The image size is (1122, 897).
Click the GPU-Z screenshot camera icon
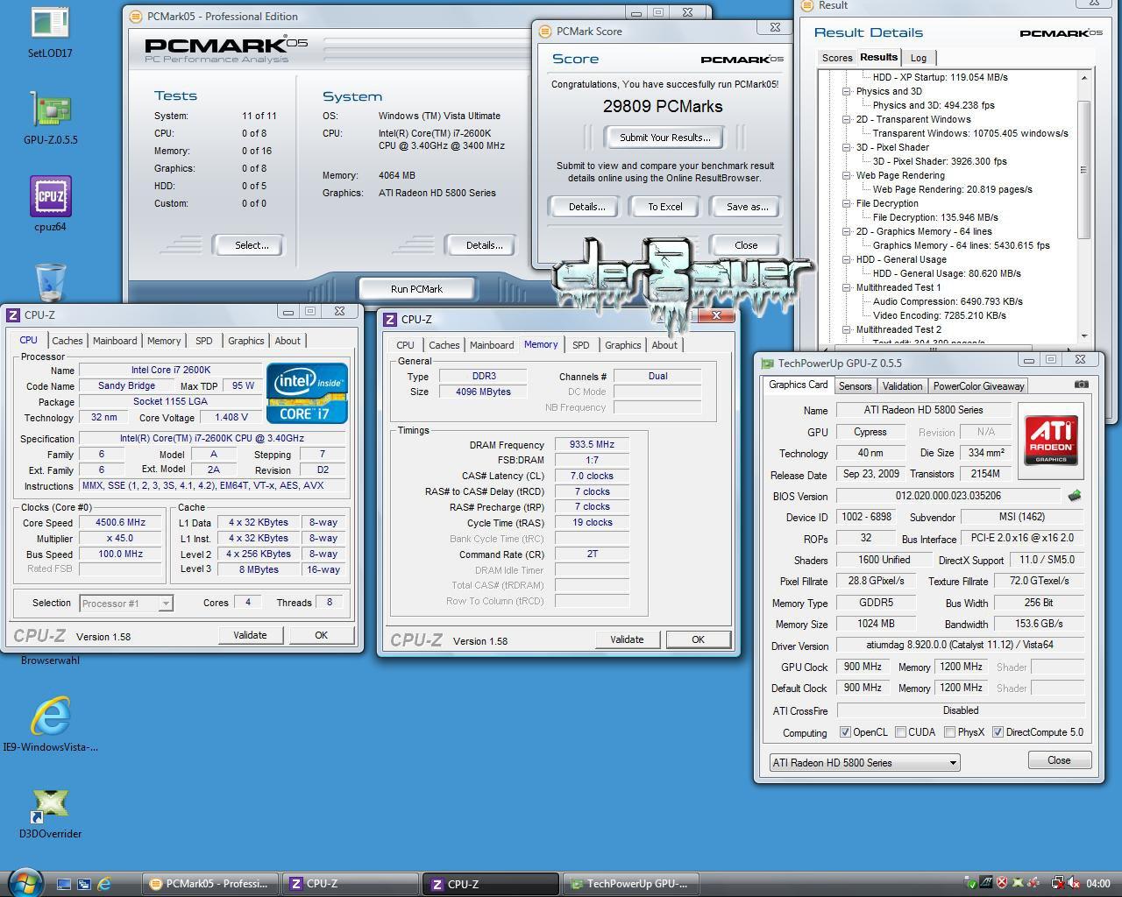1082,385
